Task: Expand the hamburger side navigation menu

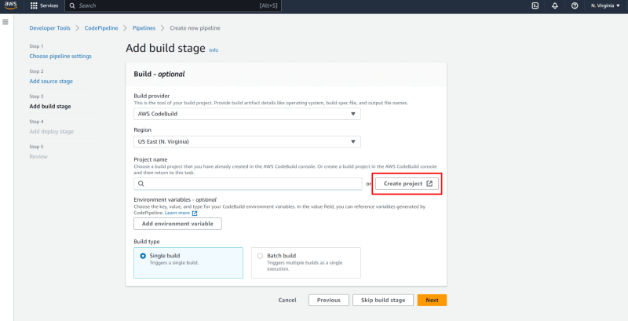Action: pos(5,22)
